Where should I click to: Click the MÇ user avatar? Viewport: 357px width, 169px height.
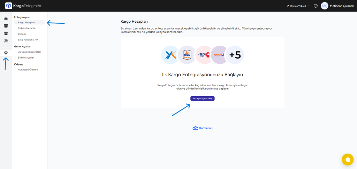point(325,6)
